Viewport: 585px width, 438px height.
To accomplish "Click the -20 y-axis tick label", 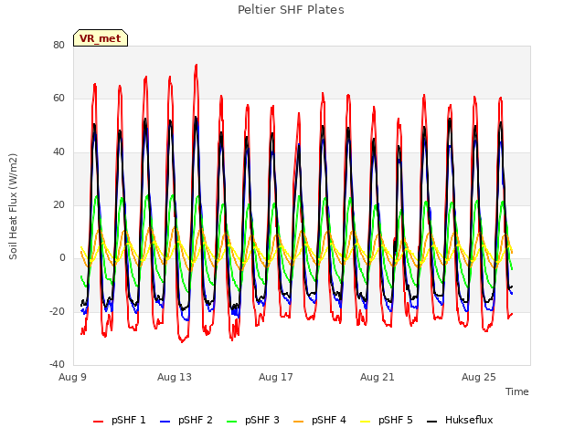I will 57,312.
